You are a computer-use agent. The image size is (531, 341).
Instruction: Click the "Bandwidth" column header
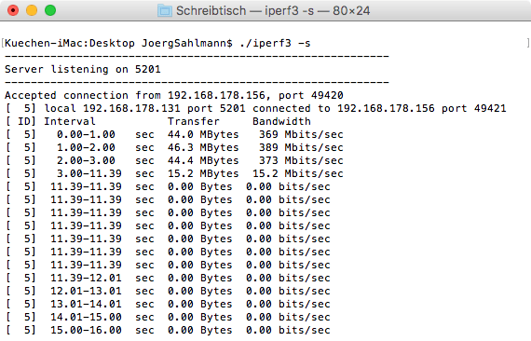281,121
